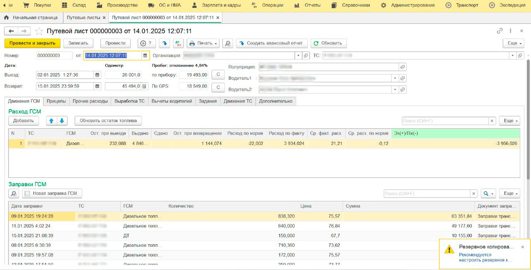
Task: Switch to the Выработка ТС tab
Action: coord(130,101)
